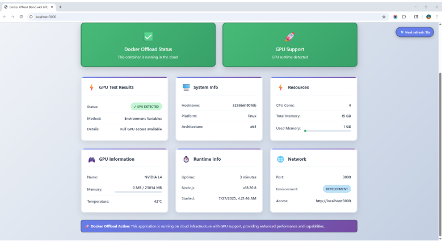Open the browser Extensions puzzle icon
Screen dimensions: 446x250
point(405,16)
